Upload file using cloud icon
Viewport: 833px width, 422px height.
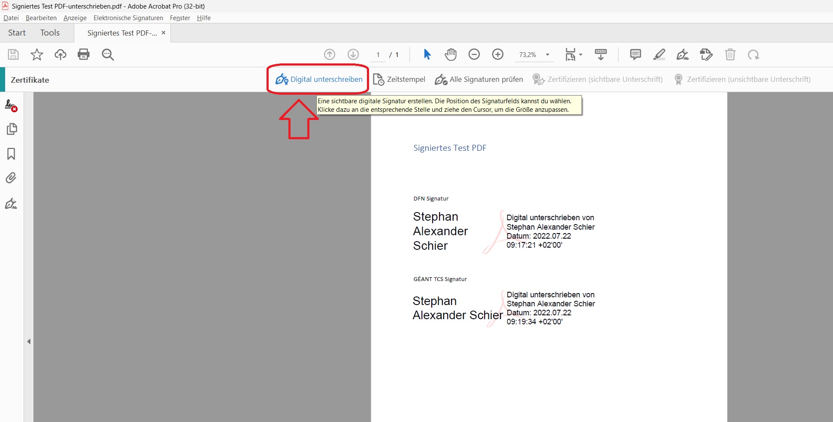(61, 54)
